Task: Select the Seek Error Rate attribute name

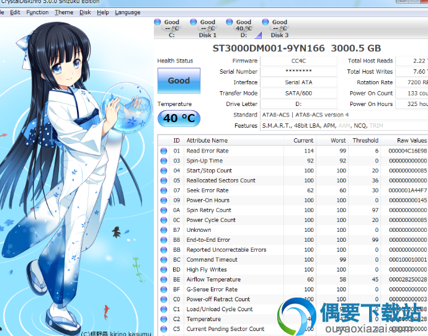Action: click(207, 190)
